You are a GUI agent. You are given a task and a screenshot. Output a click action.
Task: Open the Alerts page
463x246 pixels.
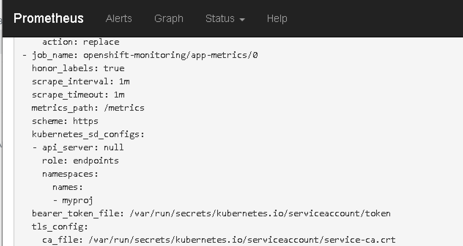click(x=119, y=18)
